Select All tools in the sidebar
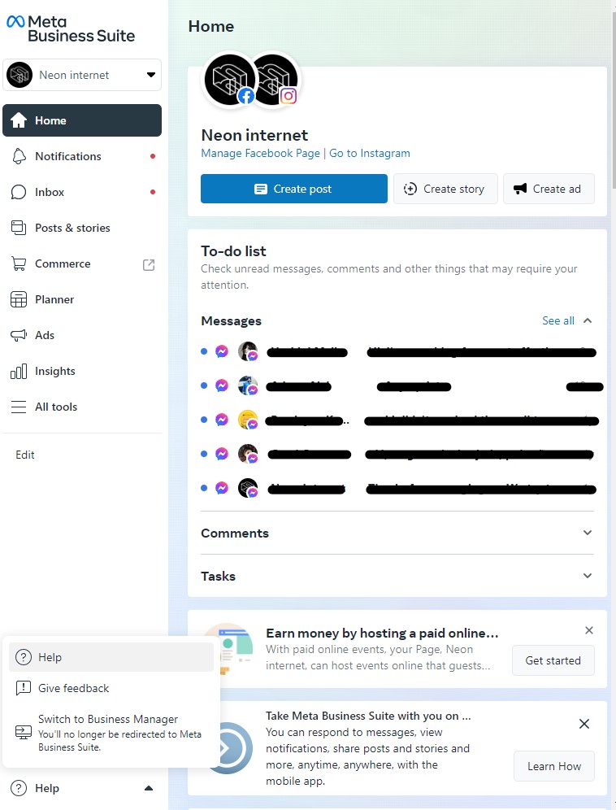 (82, 407)
